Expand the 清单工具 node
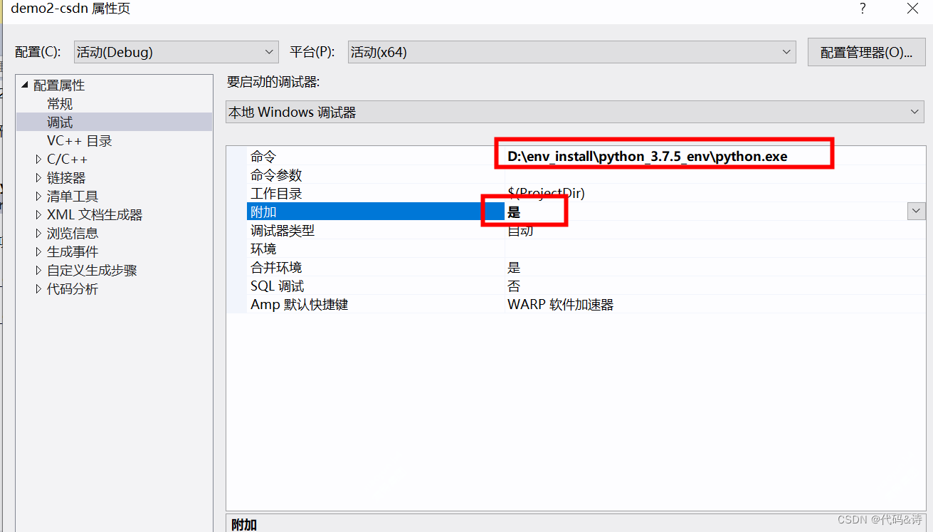This screenshot has width=933, height=532. click(x=37, y=196)
